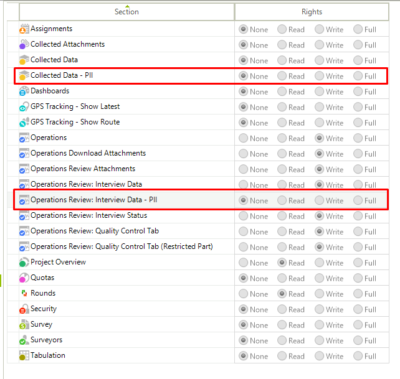Set Operations Review Attachments rights to Read
The width and height of the screenshot is (400, 379).
point(282,169)
